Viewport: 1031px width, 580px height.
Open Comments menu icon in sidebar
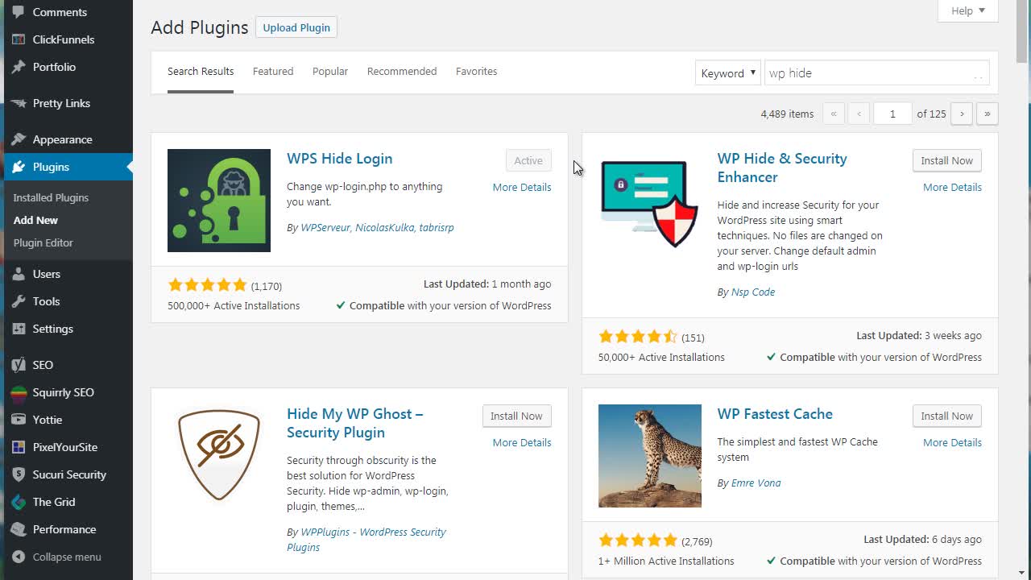(19, 12)
